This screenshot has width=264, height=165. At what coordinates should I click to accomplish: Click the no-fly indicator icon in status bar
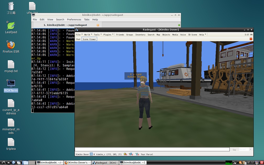pyautogui.click(x=130, y=154)
